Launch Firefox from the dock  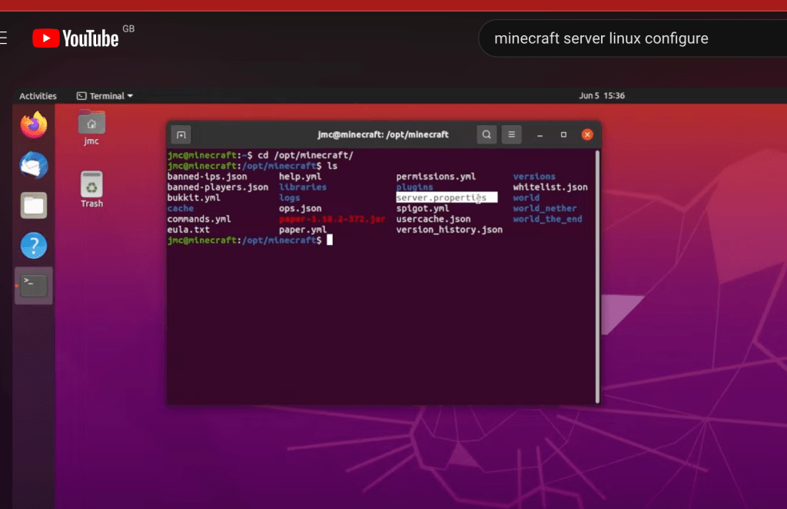34,125
